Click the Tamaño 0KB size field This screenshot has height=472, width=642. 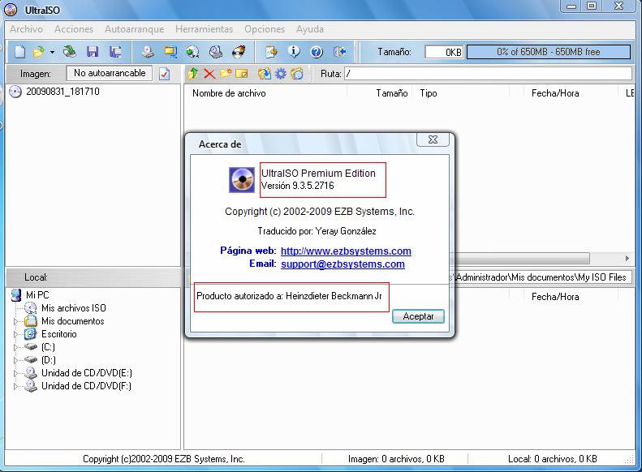point(444,53)
